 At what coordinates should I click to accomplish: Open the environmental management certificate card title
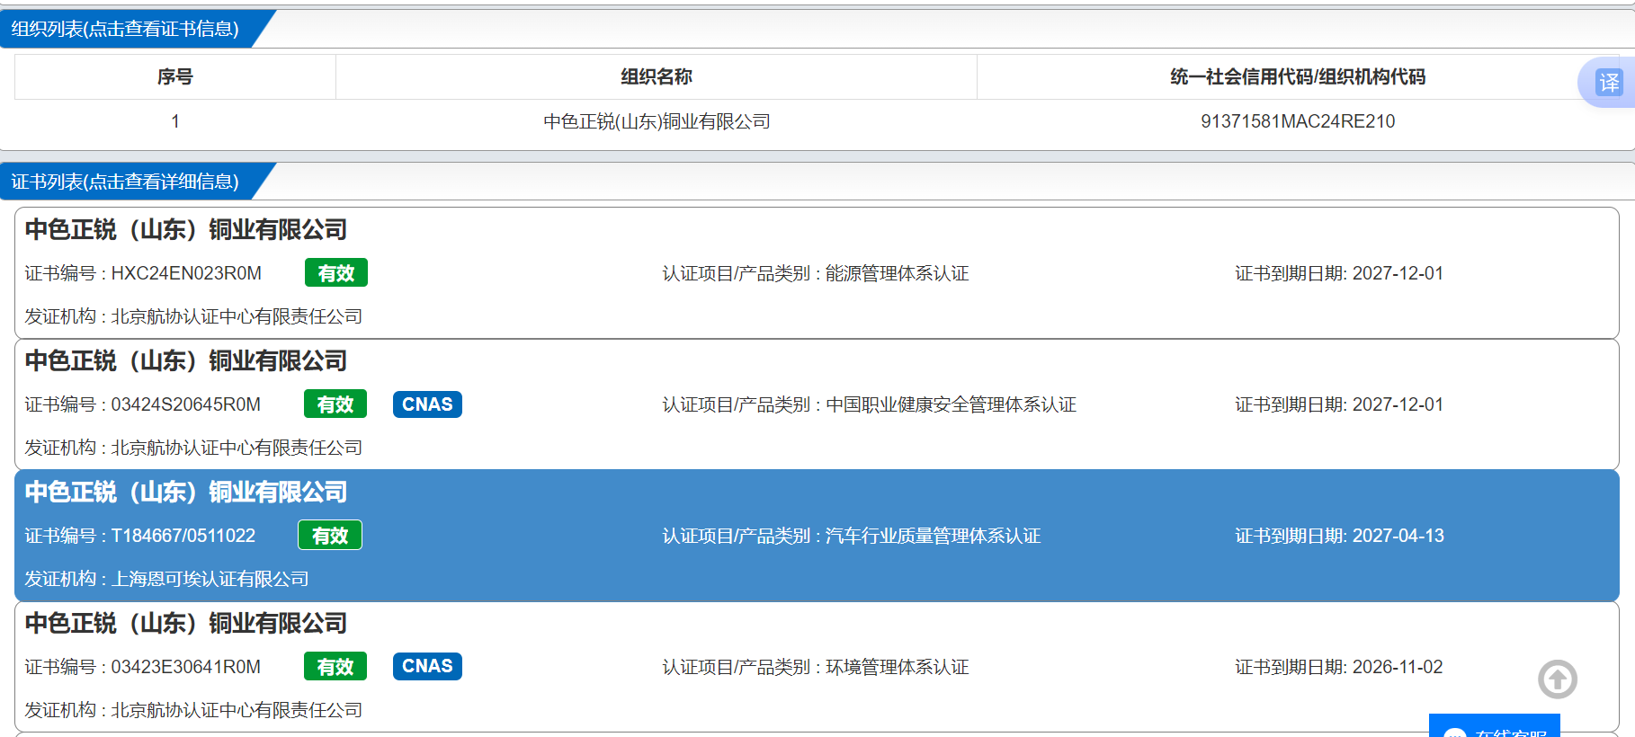[186, 624]
